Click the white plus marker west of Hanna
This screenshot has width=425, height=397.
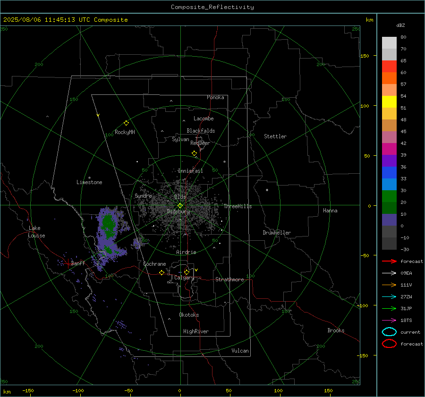[267, 190]
